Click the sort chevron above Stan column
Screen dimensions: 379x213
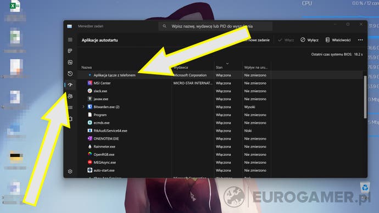tap(227, 64)
